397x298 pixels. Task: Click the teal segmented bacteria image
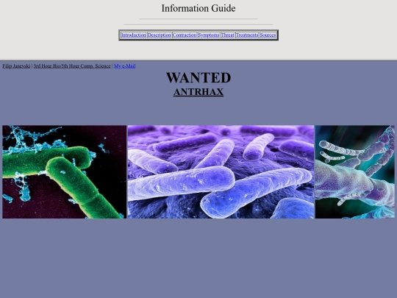[x=354, y=171]
